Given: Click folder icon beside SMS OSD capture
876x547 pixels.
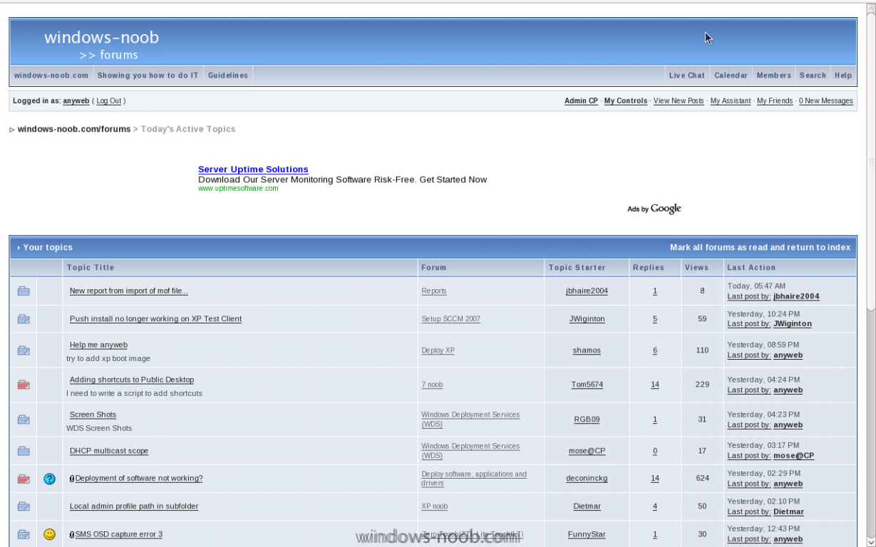Looking at the screenshot, I should click(x=24, y=534).
